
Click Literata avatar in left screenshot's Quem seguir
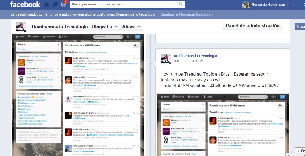tap(21, 63)
